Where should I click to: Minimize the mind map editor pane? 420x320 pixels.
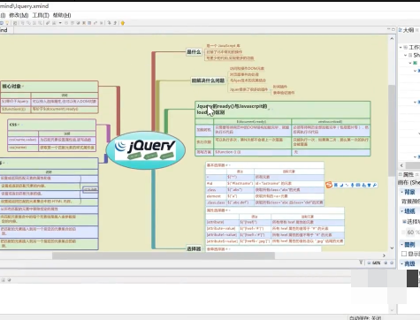[x=388, y=29]
